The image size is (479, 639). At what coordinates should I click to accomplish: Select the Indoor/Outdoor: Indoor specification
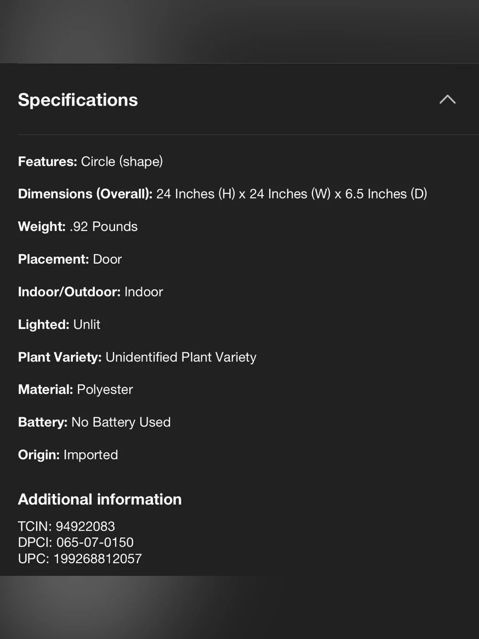click(x=91, y=291)
